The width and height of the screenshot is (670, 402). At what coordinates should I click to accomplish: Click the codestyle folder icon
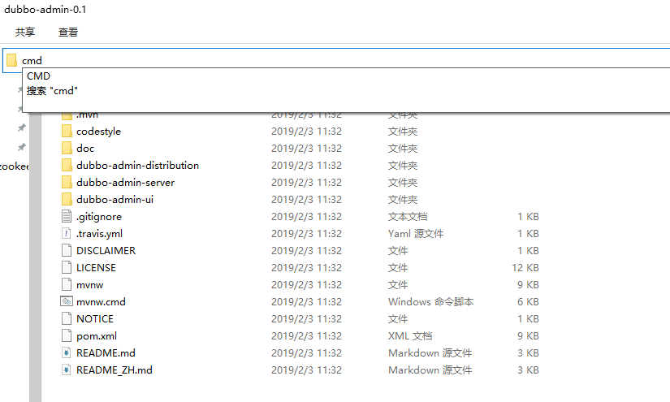tap(67, 132)
